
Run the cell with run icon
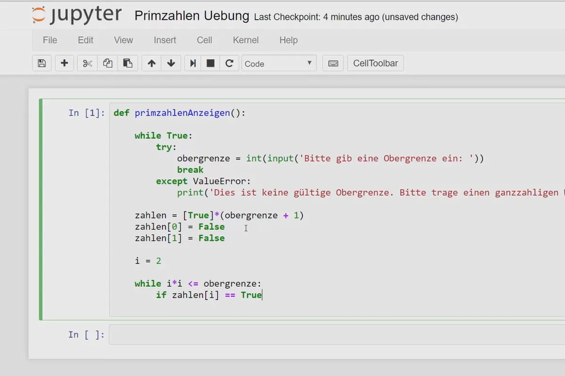click(193, 63)
